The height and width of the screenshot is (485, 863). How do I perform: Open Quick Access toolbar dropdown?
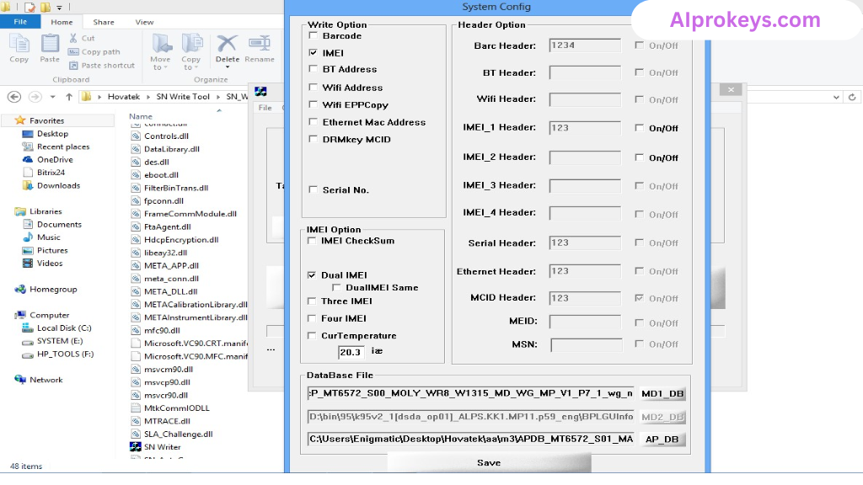pyautogui.click(x=59, y=8)
